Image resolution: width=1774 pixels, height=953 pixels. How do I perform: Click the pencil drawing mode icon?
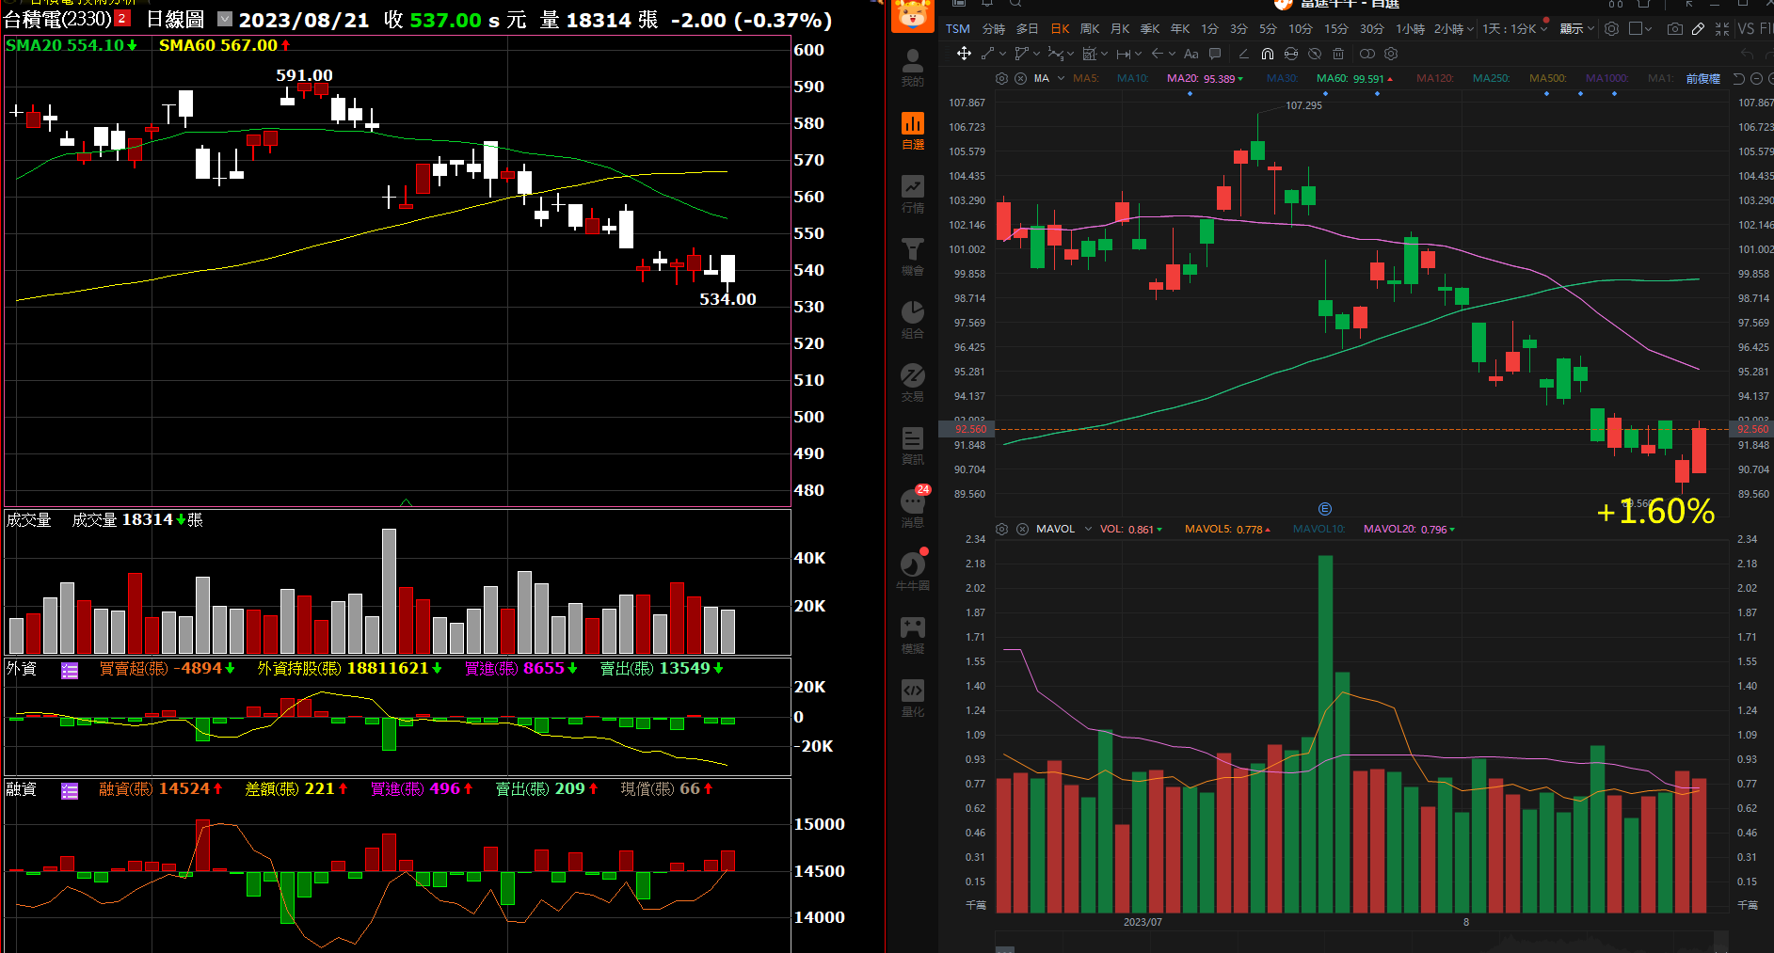[1698, 29]
